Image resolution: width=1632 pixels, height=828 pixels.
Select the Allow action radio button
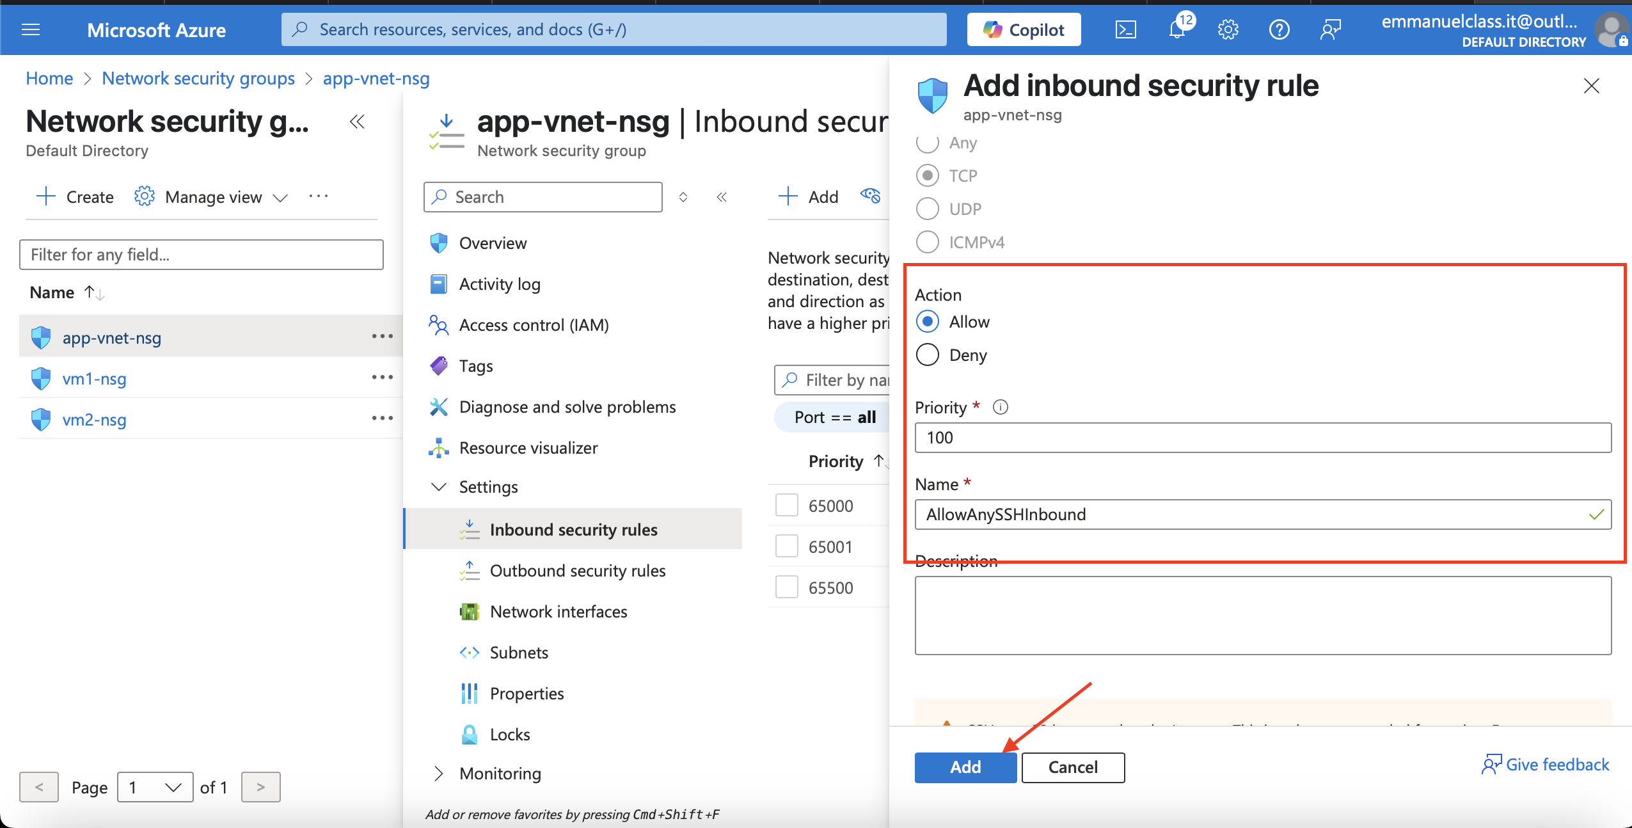click(928, 321)
